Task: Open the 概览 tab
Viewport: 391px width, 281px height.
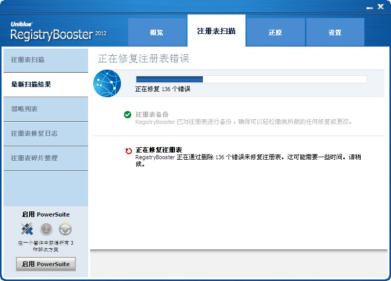Action: coord(157,32)
